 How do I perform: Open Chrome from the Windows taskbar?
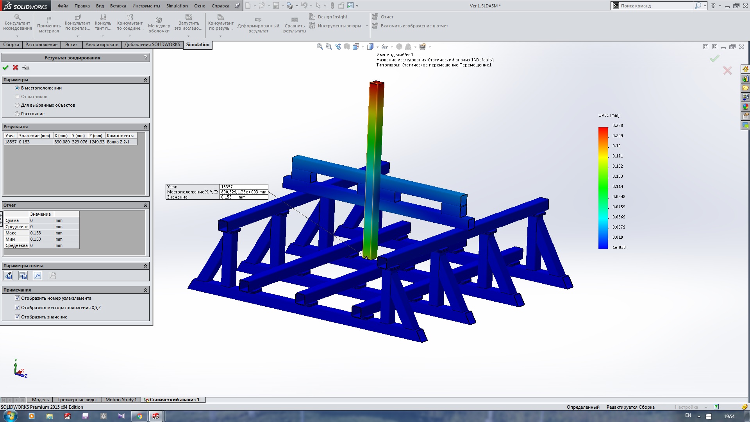click(139, 416)
